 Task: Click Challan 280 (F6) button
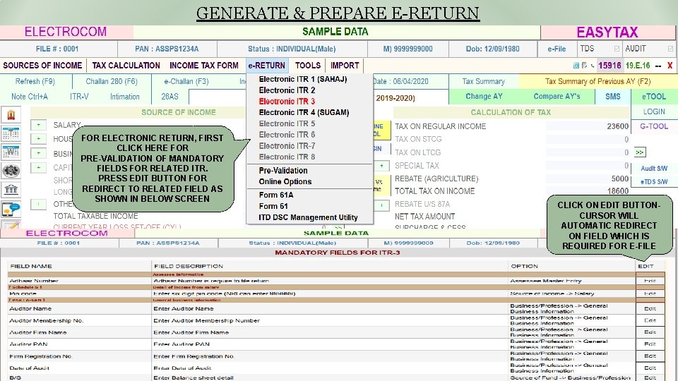tap(112, 81)
